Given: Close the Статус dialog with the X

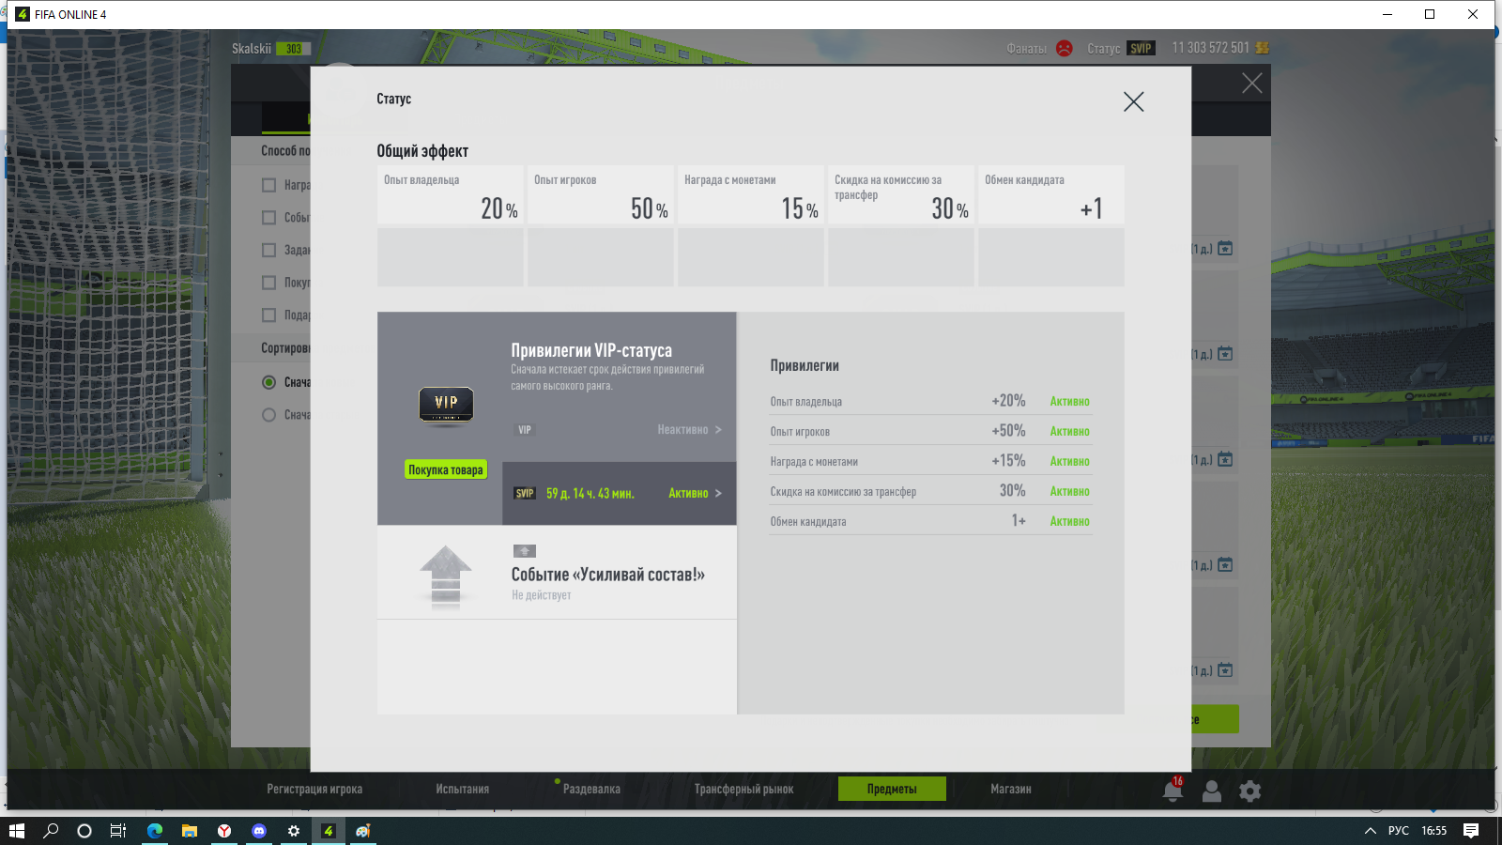Looking at the screenshot, I should (x=1133, y=101).
